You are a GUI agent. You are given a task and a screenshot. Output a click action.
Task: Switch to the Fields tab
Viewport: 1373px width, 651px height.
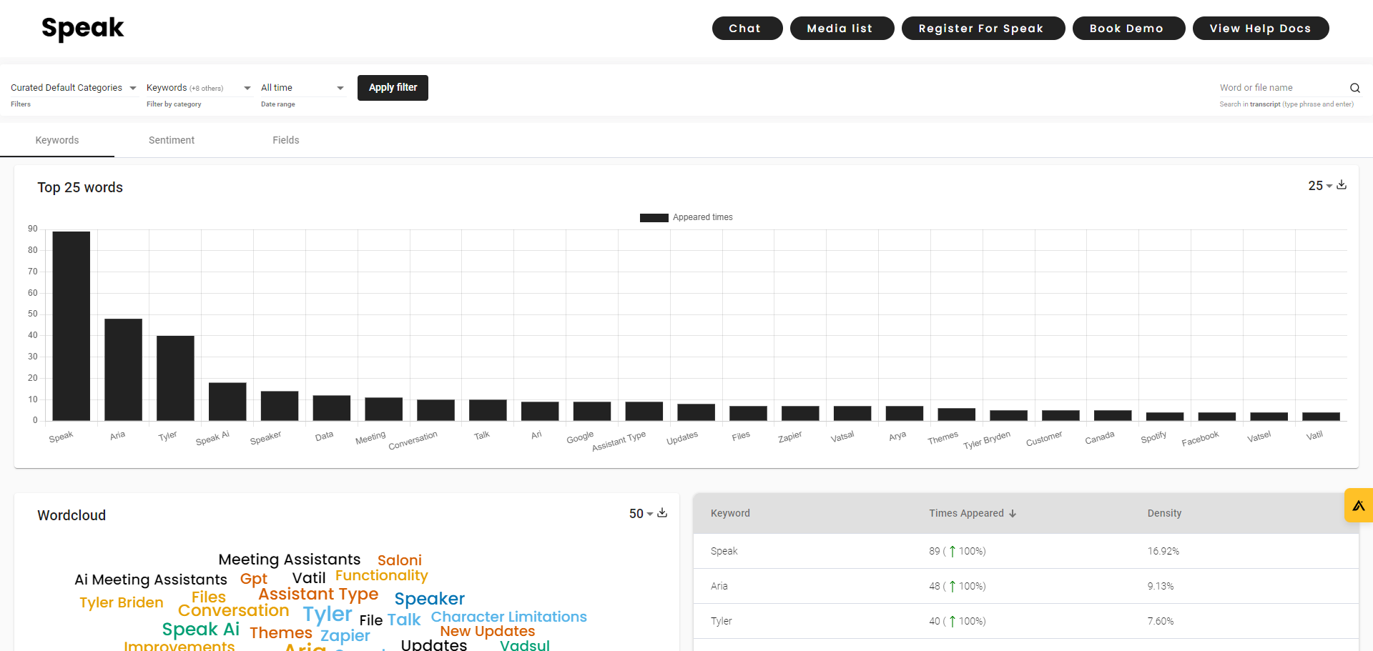[286, 140]
